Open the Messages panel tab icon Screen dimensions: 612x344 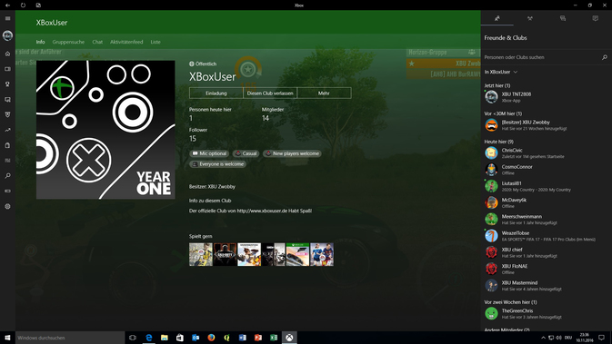[x=562, y=18]
